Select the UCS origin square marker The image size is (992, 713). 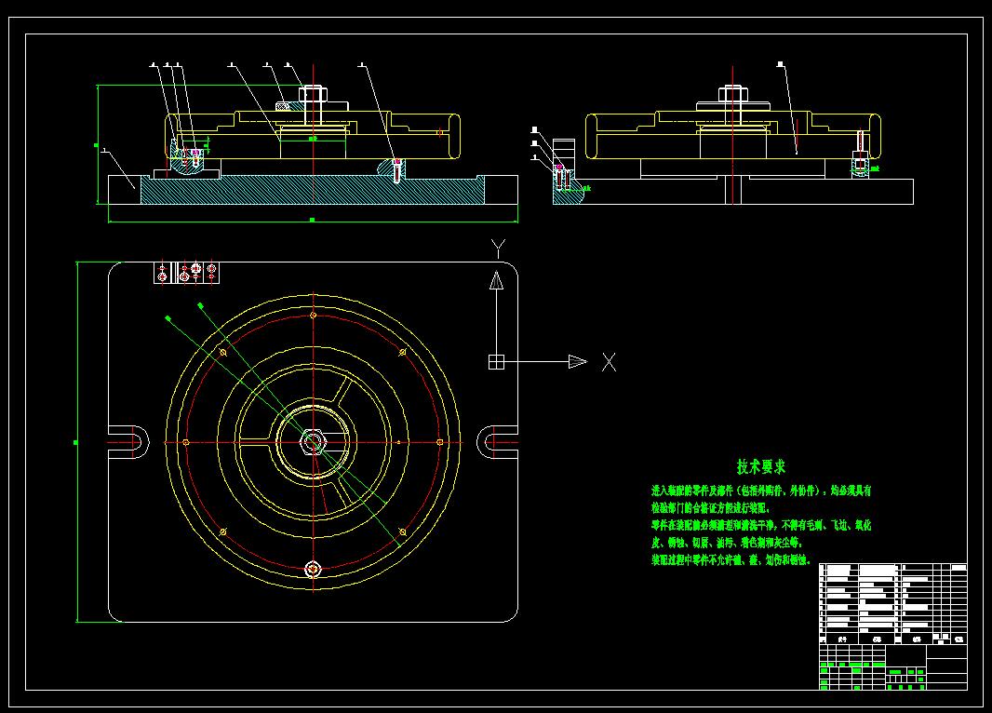[497, 362]
